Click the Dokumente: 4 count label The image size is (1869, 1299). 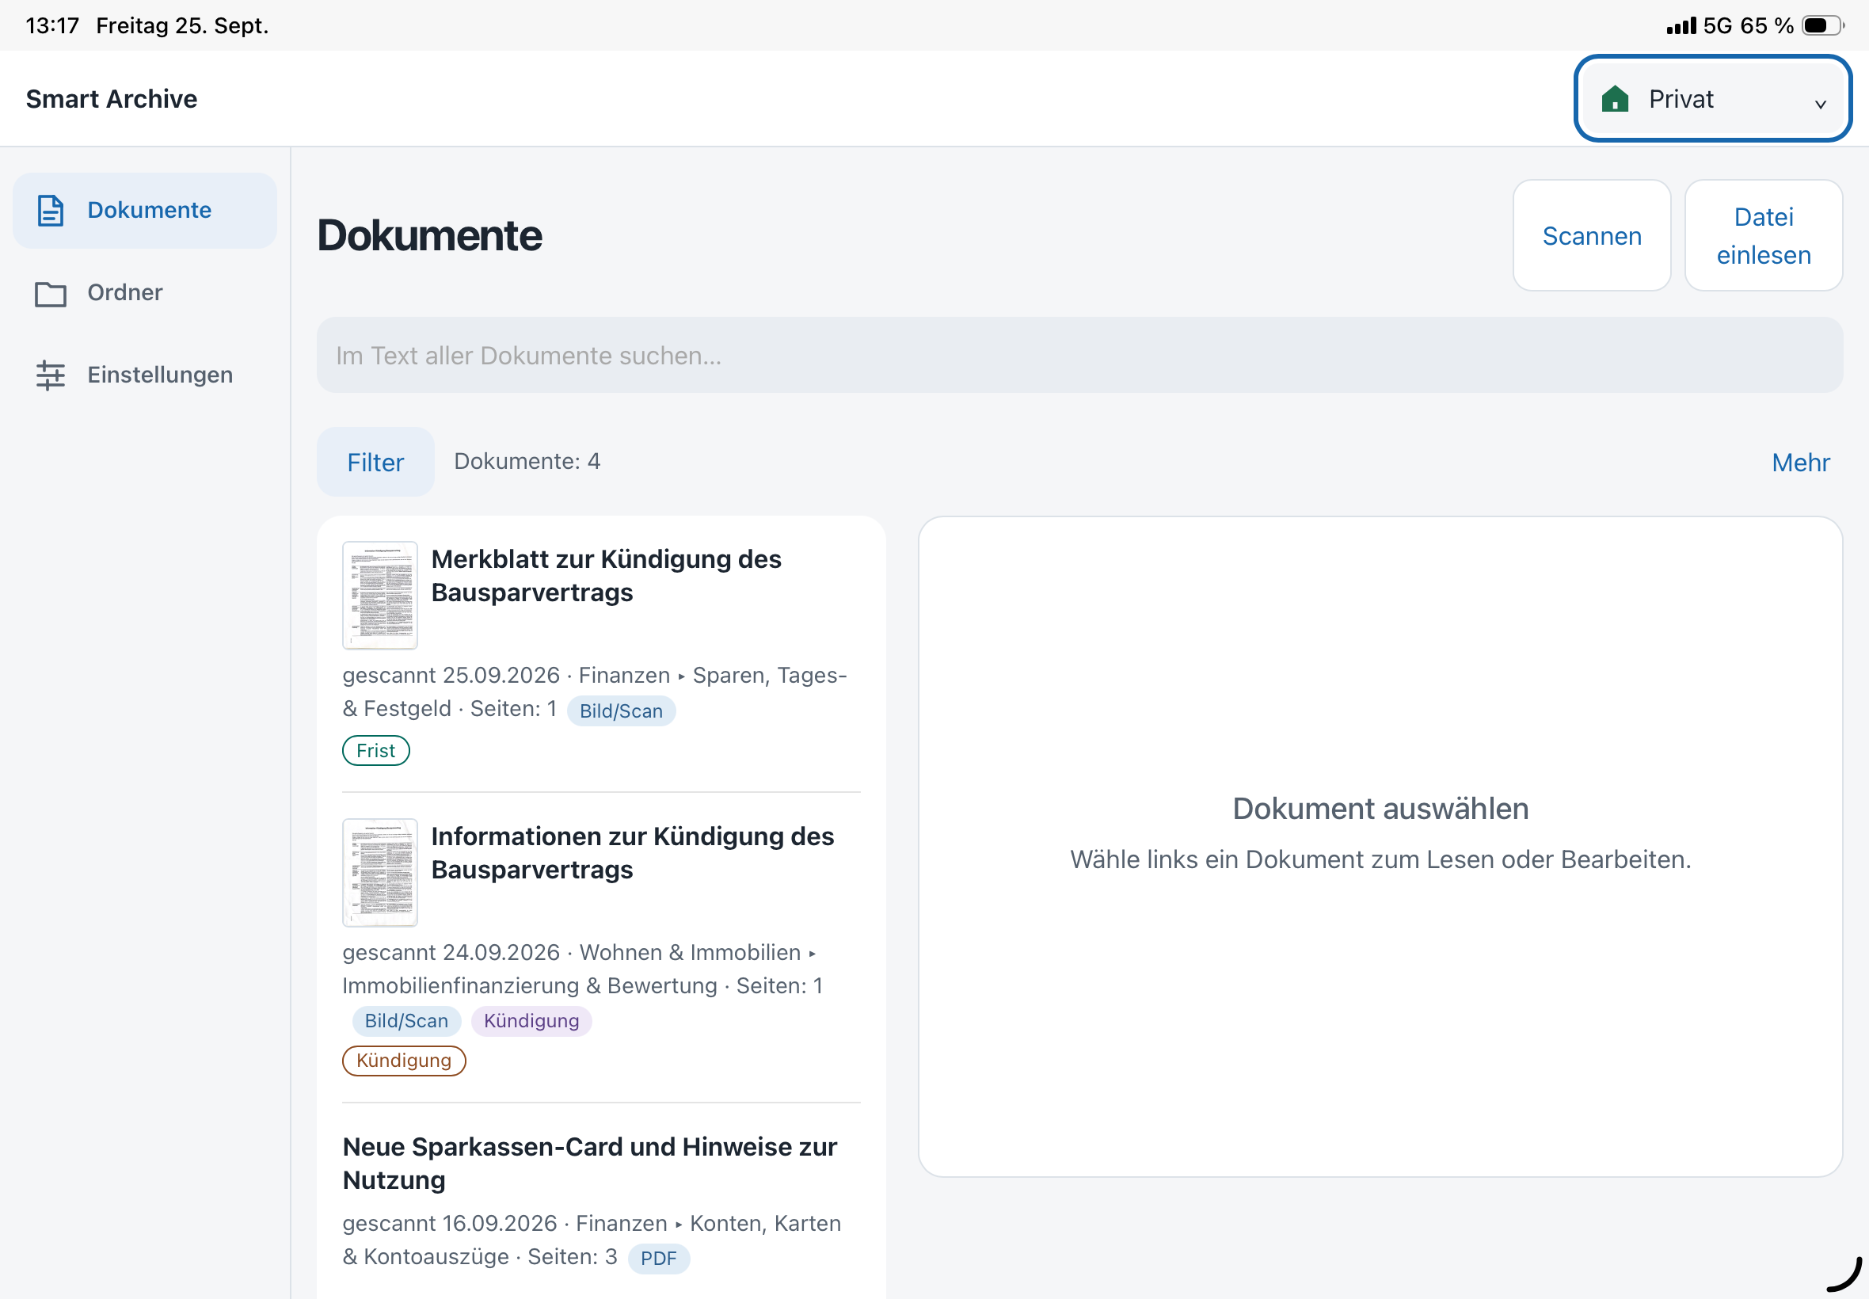point(527,462)
